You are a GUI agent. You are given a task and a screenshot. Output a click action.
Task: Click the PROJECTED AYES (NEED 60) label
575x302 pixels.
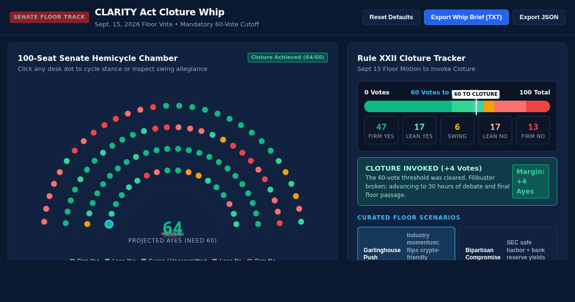[x=172, y=241]
